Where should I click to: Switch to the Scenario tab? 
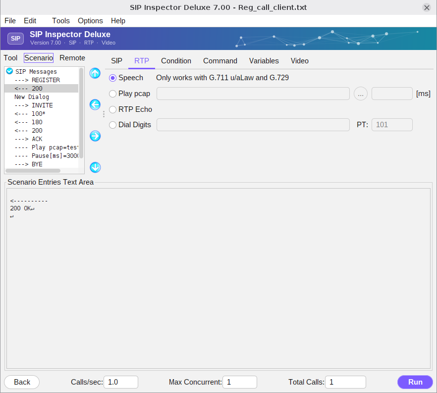point(39,58)
